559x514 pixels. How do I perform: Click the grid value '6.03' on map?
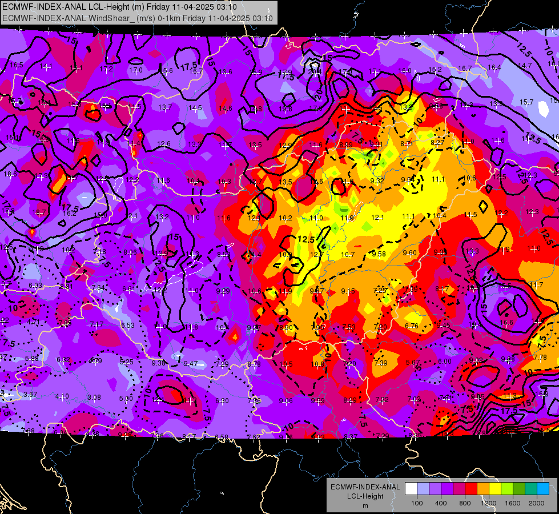click(x=35, y=286)
